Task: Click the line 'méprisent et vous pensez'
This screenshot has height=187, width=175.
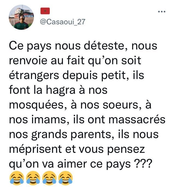Action: pos(77,149)
